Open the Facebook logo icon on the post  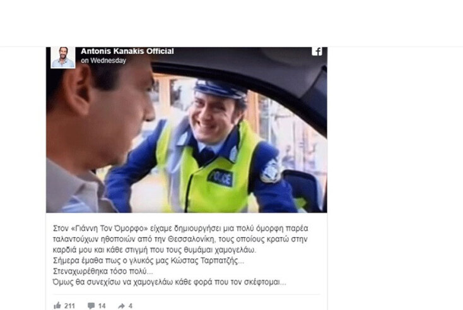(x=317, y=51)
